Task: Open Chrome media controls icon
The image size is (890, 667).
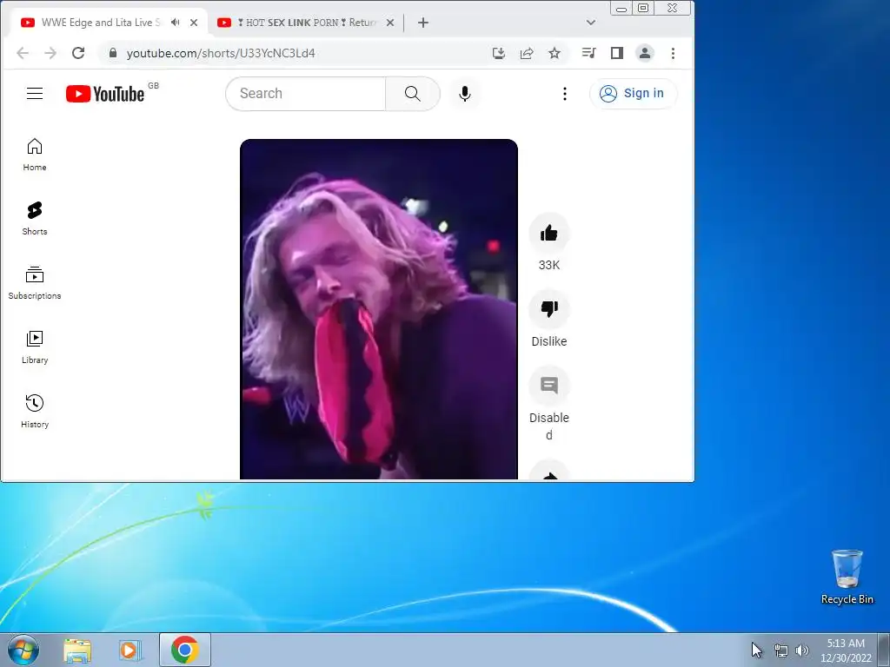Action: pyautogui.click(x=588, y=53)
